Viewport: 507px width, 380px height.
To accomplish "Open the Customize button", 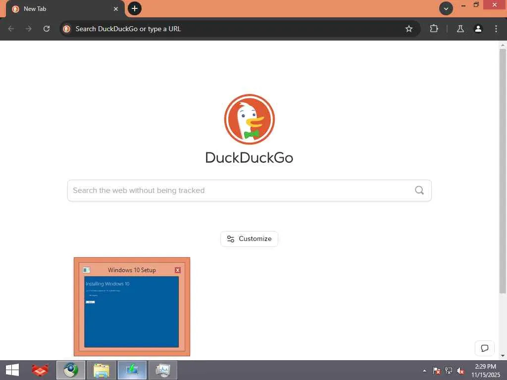I will (x=249, y=239).
